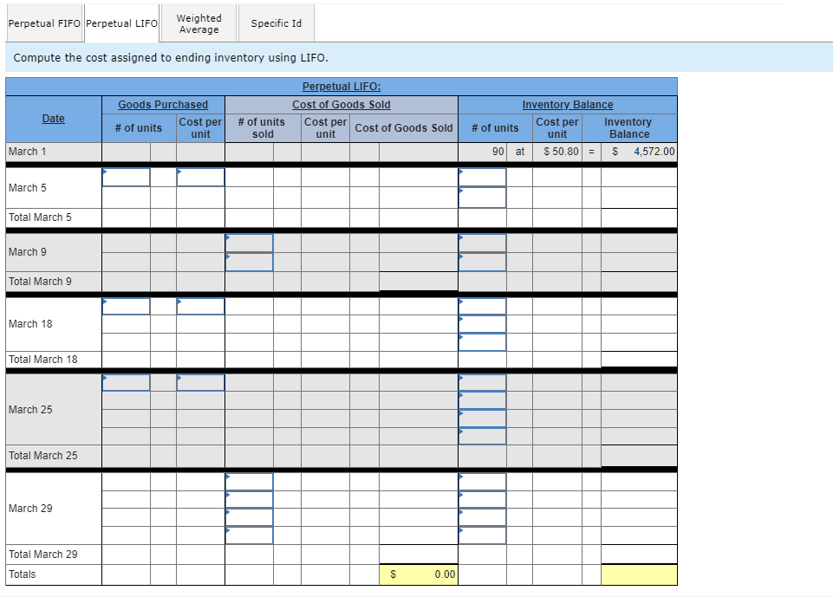The height and width of the screenshot is (597, 833).
Task: Click the March 25 cost per unit cell
Action: 200,382
